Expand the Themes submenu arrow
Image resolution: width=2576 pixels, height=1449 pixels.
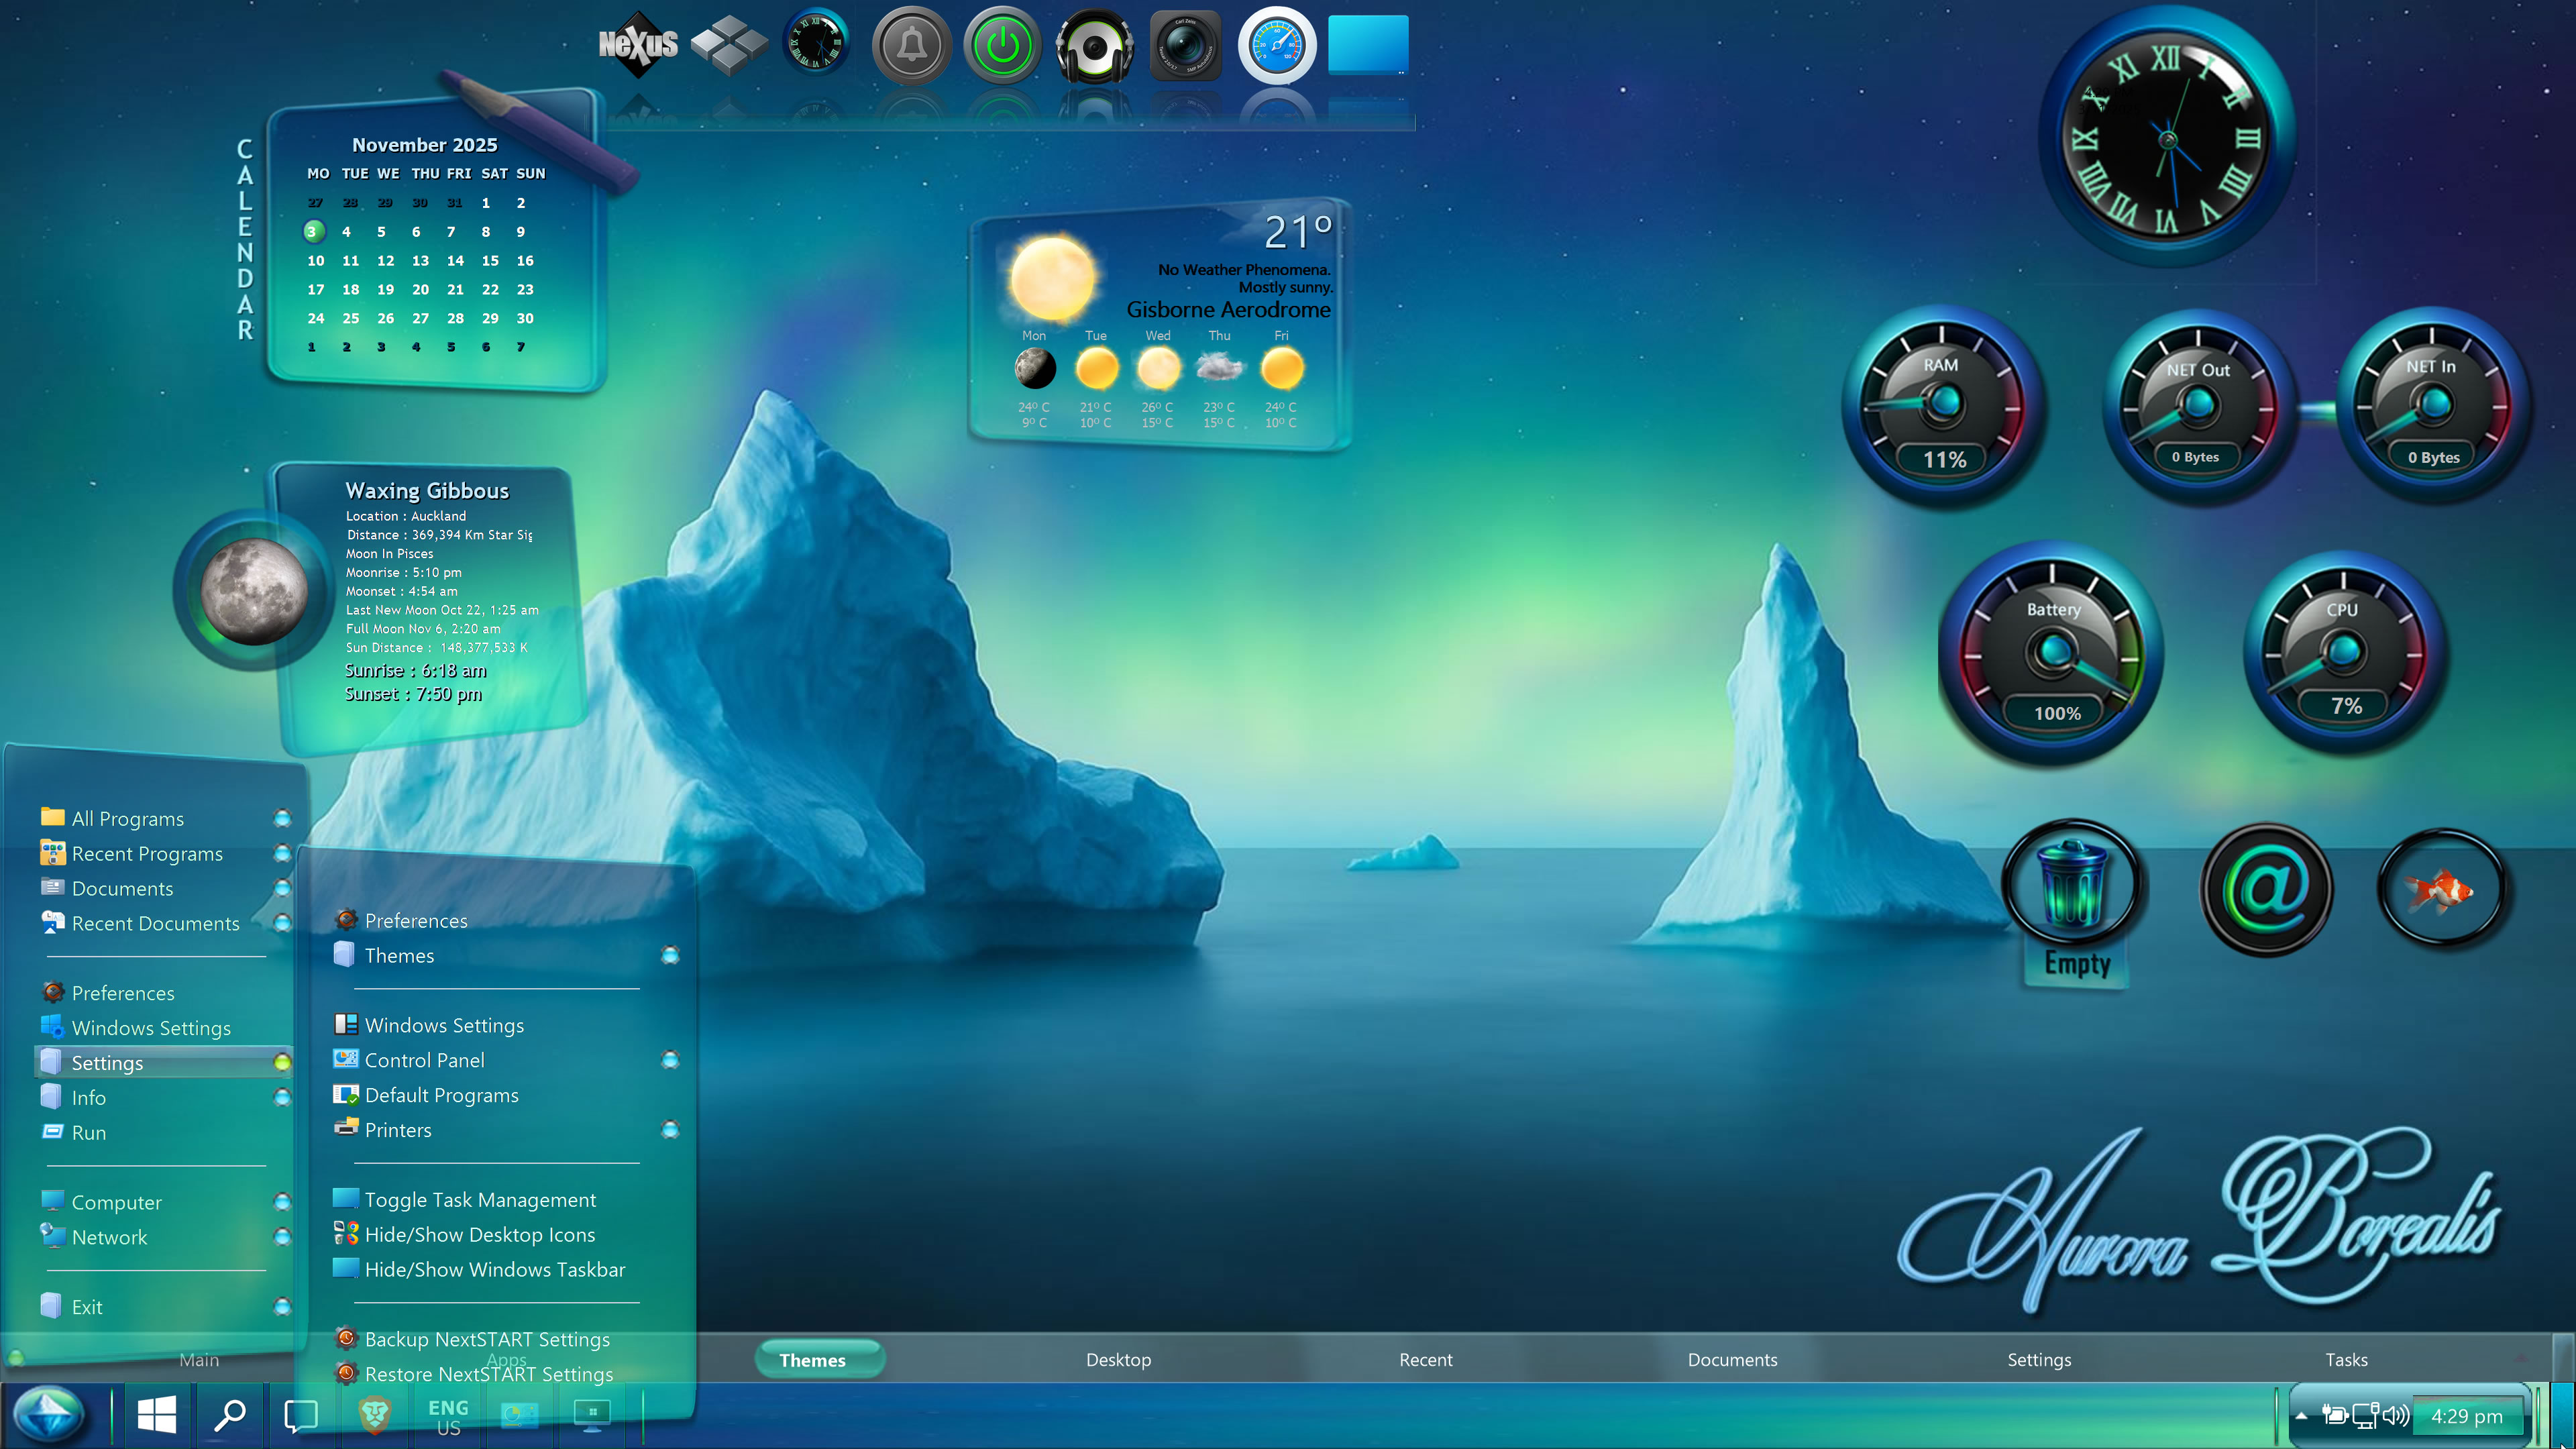tap(670, 955)
